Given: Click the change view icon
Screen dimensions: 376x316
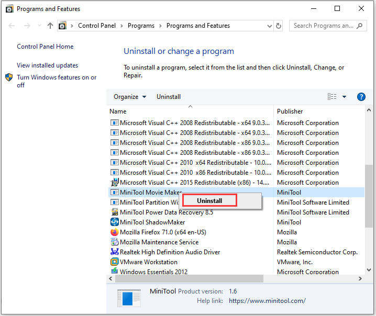Looking at the screenshot, I should click(332, 97).
